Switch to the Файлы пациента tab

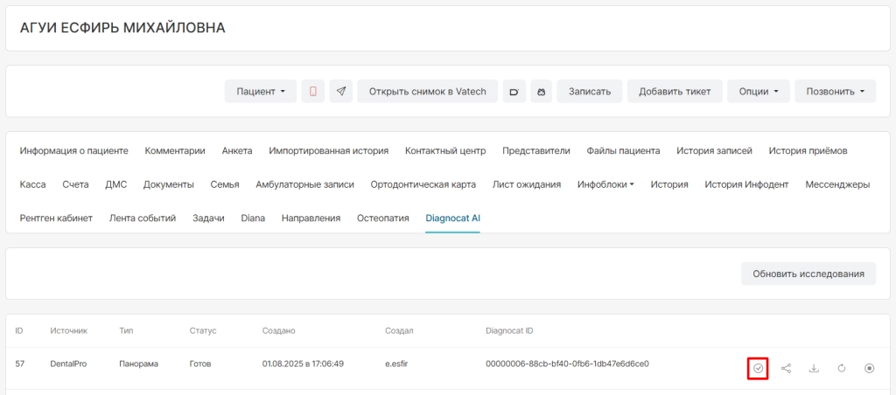coord(623,150)
